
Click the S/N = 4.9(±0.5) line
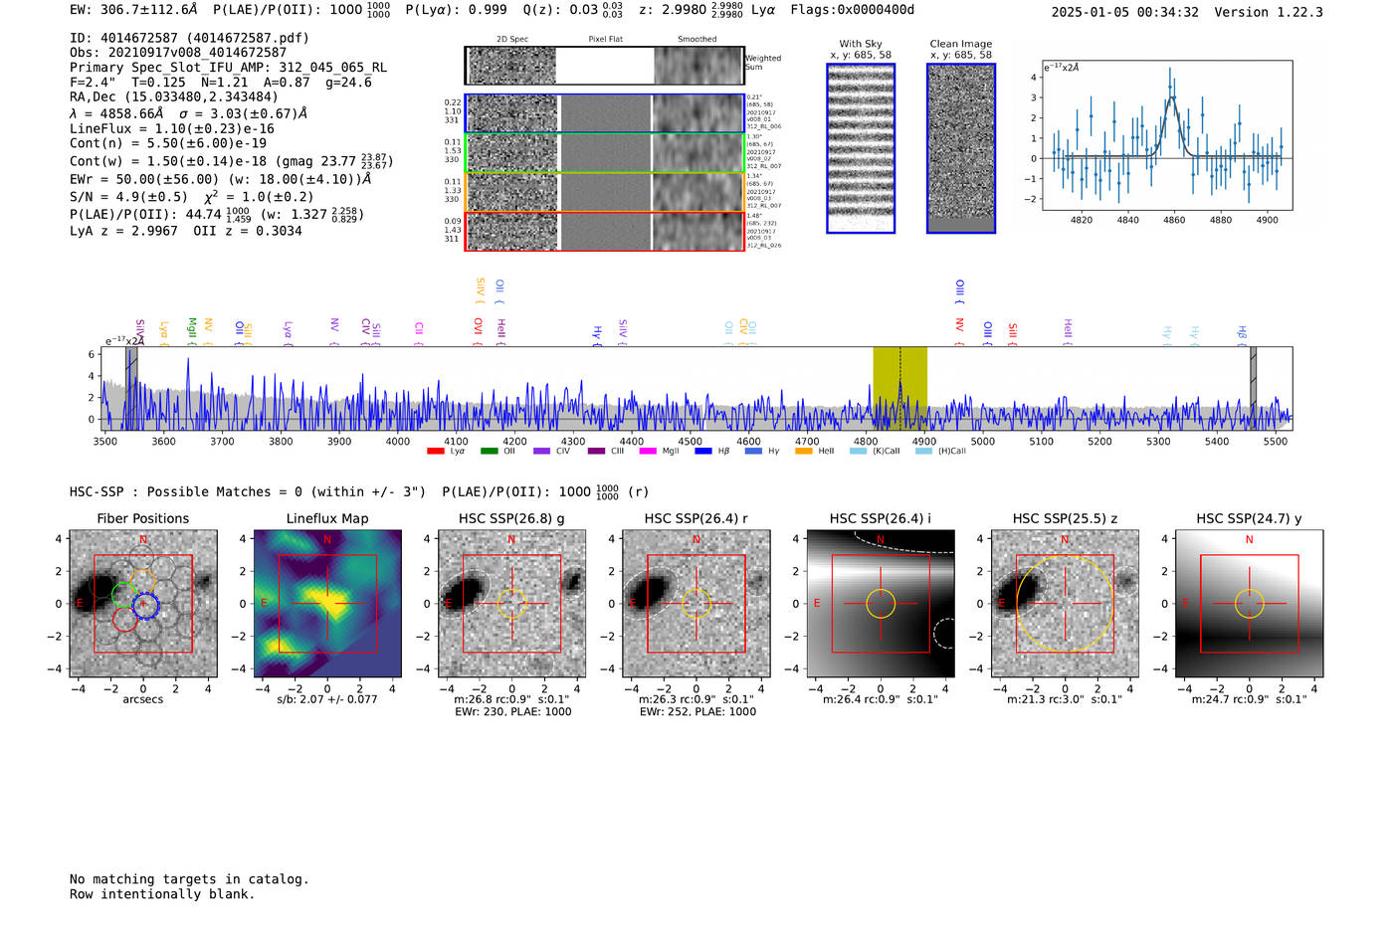[x=192, y=197]
